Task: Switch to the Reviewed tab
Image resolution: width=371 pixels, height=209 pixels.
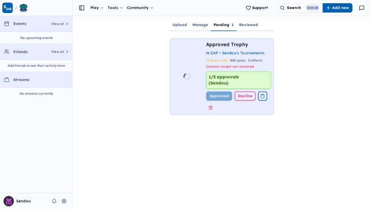Action: (x=249, y=25)
